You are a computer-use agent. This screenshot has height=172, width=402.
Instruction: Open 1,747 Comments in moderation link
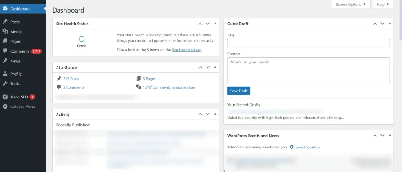[x=169, y=87]
